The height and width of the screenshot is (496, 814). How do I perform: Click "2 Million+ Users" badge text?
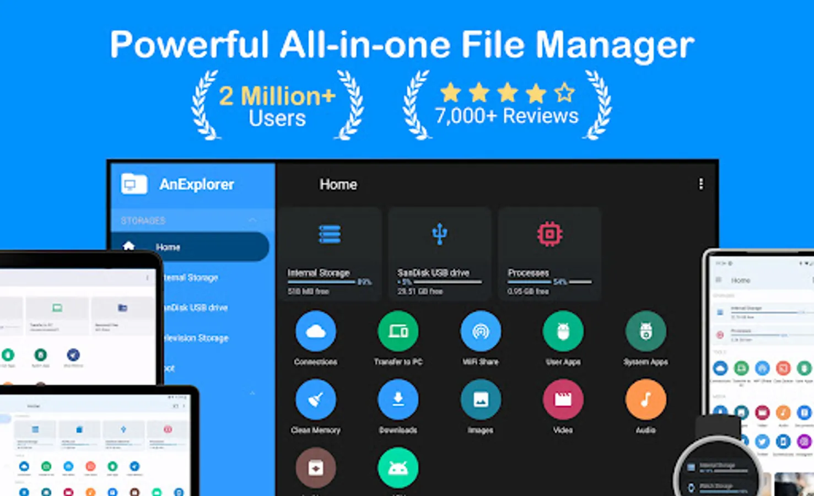tap(277, 106)
